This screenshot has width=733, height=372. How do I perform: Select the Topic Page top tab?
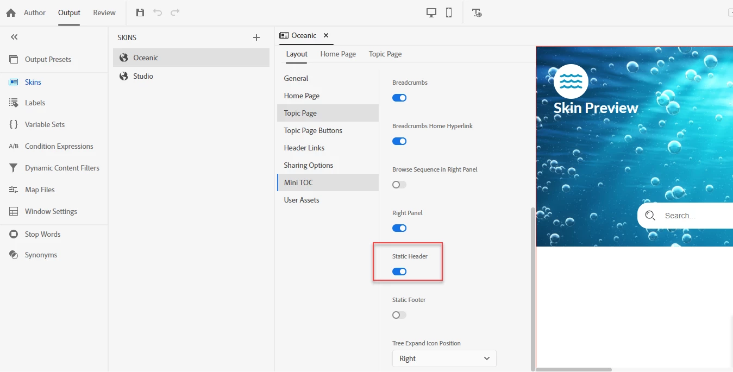point(385,54)
